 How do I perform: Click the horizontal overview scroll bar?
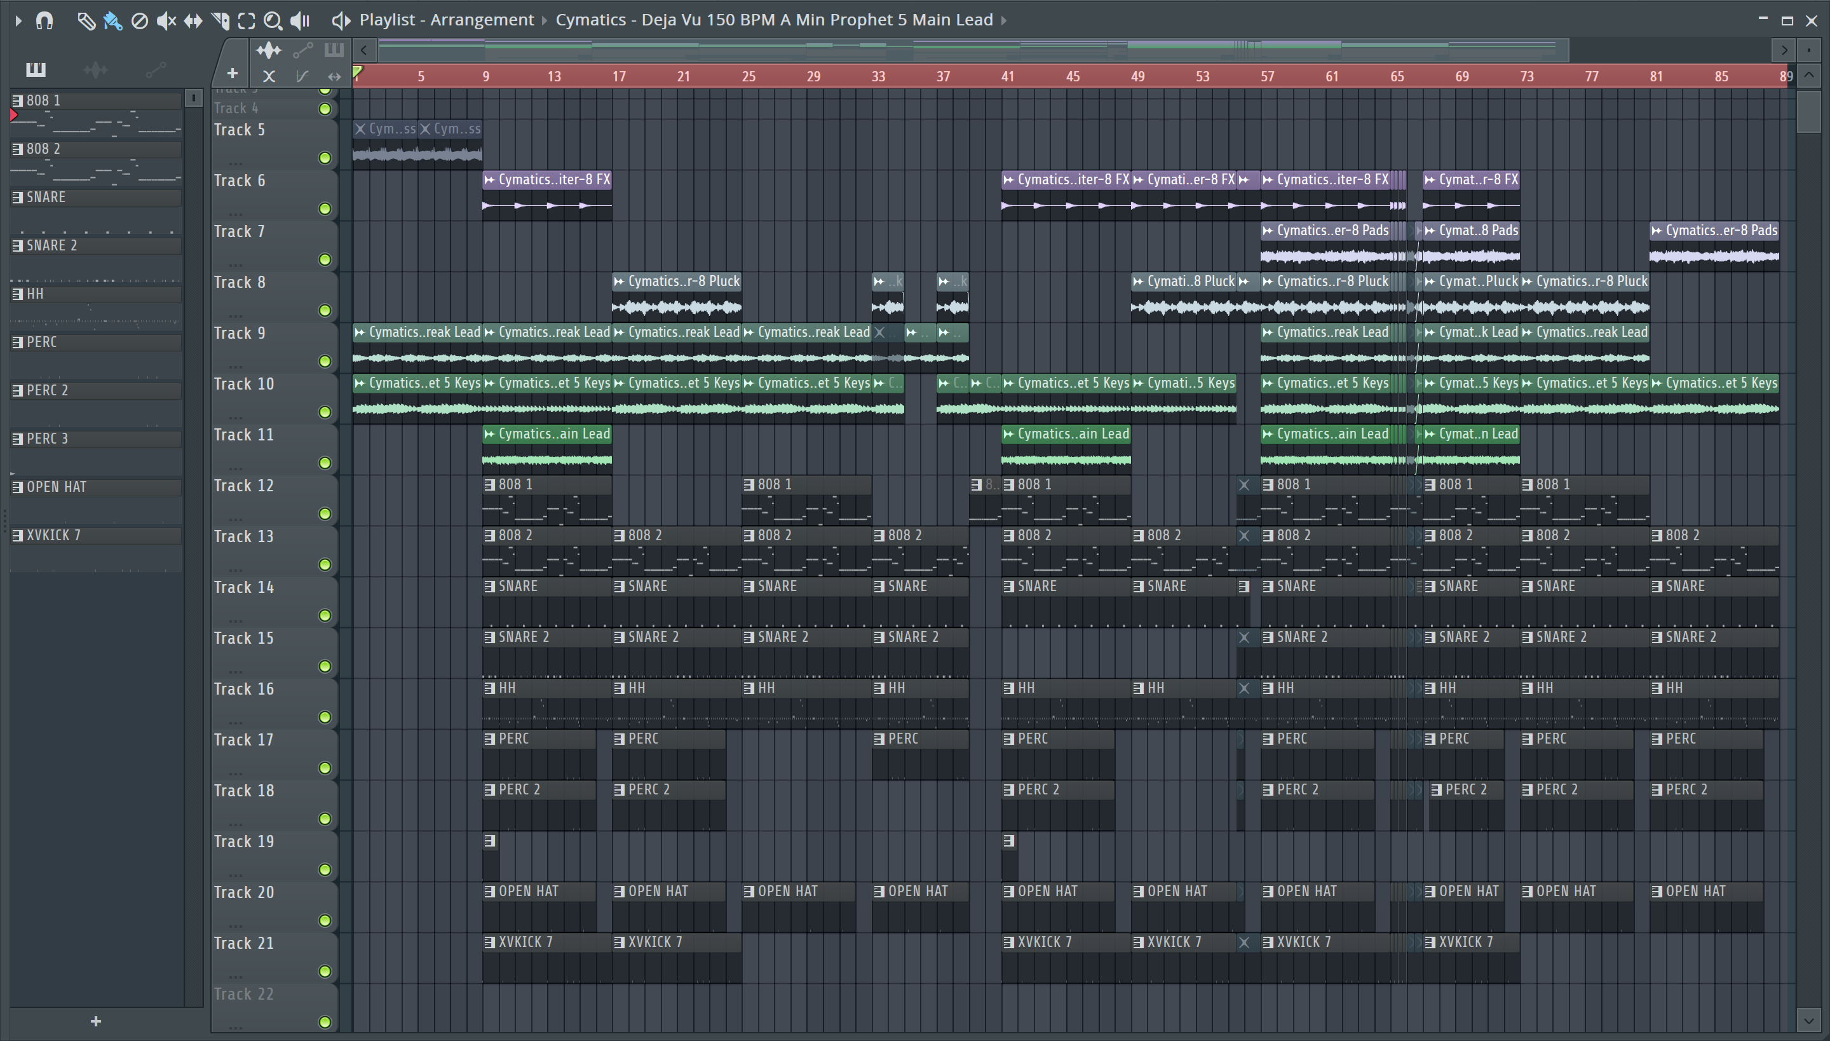tap(973, 50)
